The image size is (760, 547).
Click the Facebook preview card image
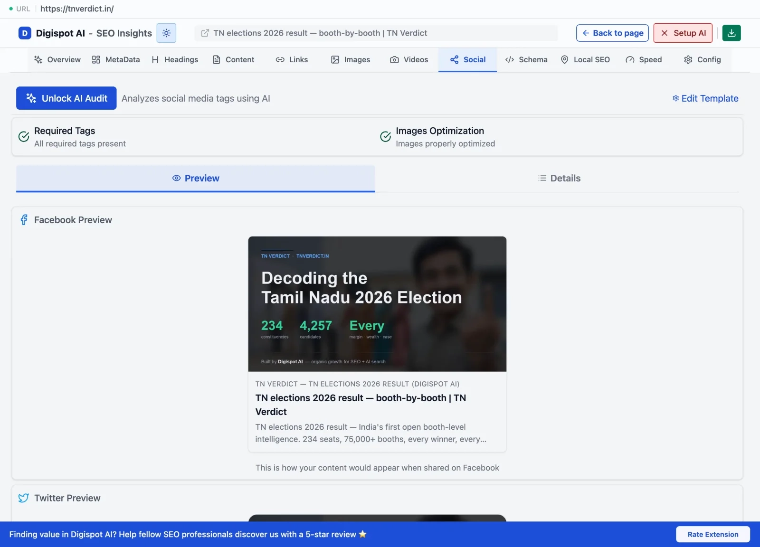coord(377,304)
